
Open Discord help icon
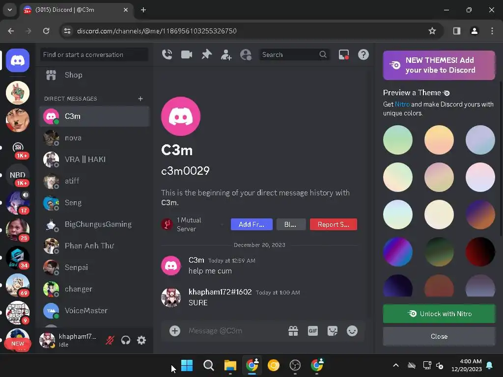point(363,54)
